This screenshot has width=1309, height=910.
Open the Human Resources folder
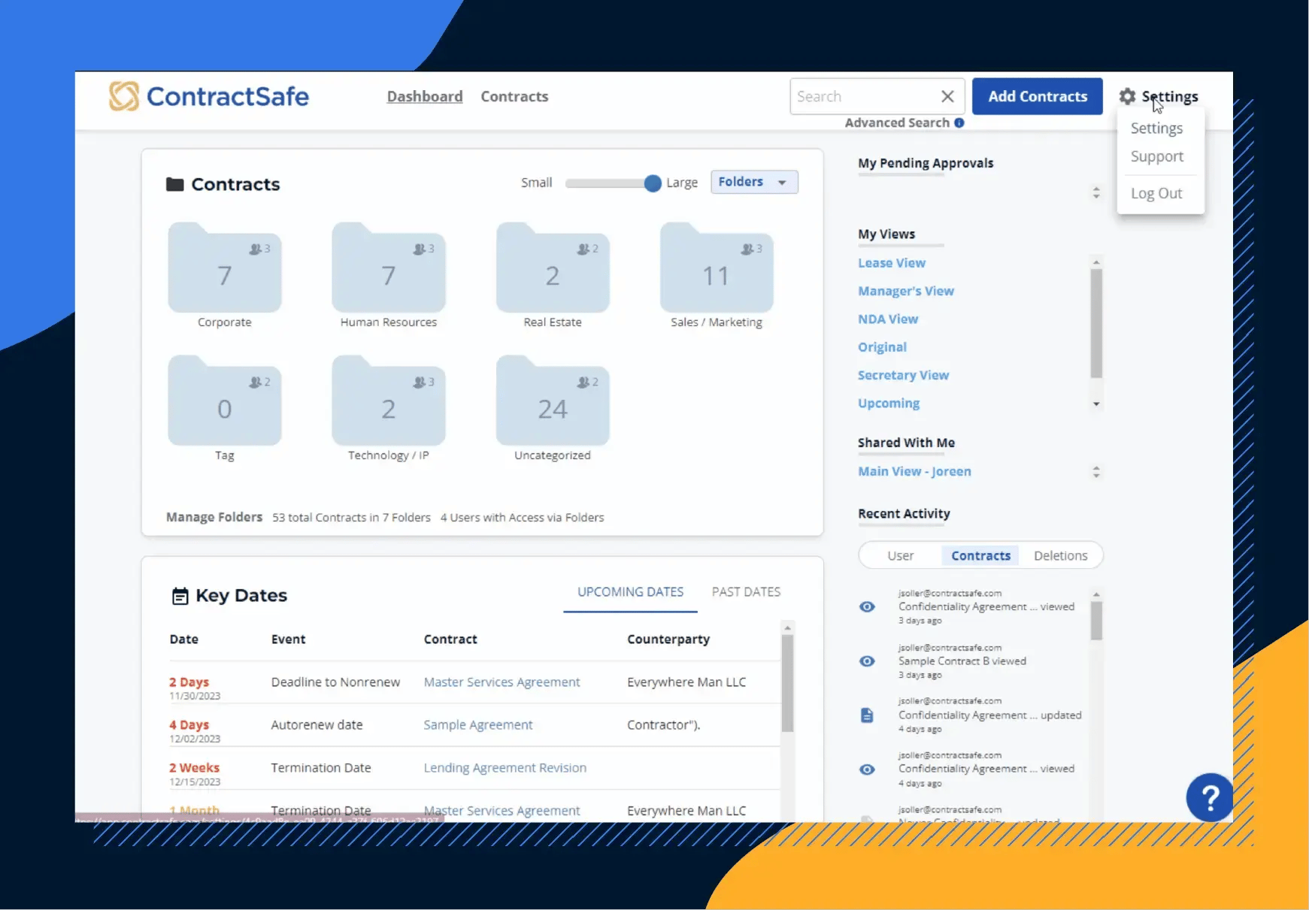(389, 268)
